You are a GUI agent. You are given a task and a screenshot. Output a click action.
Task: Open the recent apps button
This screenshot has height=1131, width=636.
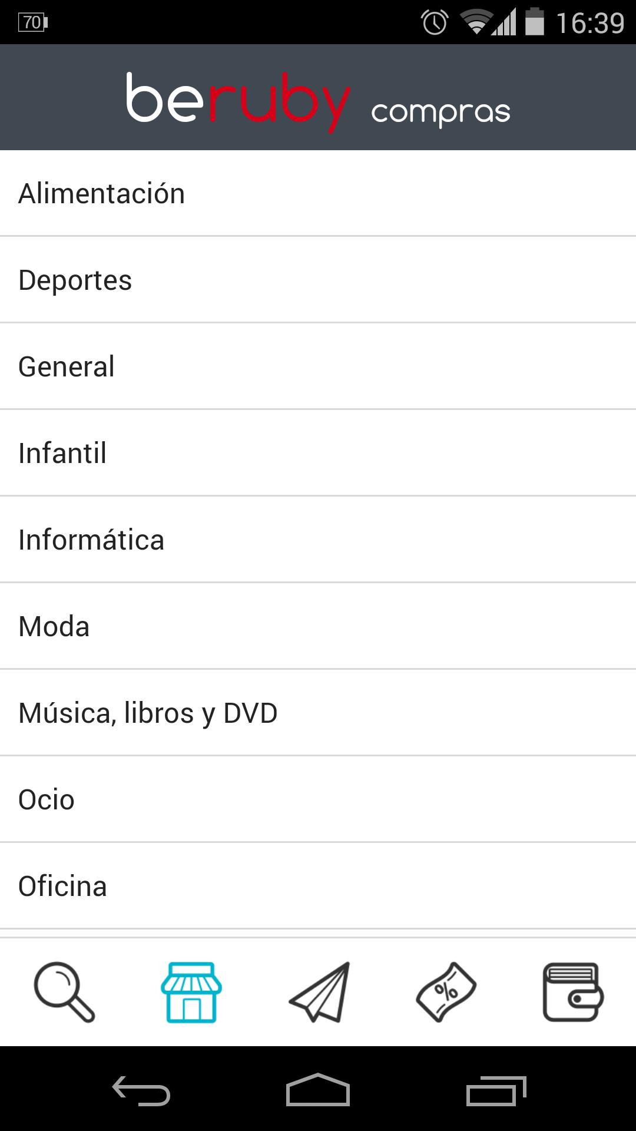[495, 1091]
